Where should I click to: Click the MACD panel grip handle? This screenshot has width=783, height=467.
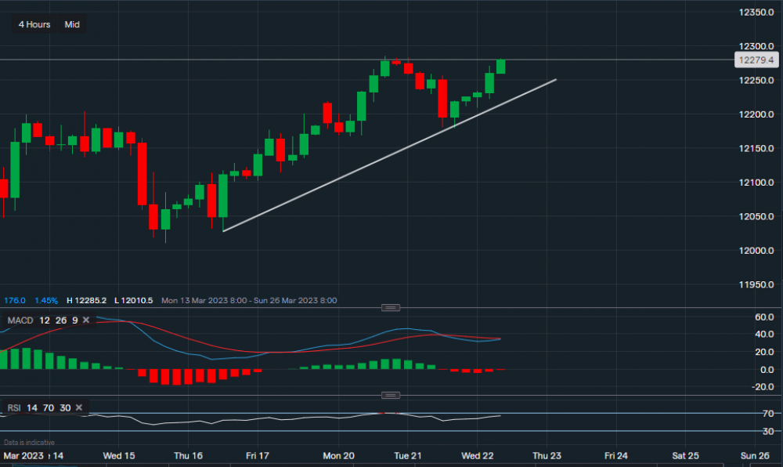click(390, 307)
